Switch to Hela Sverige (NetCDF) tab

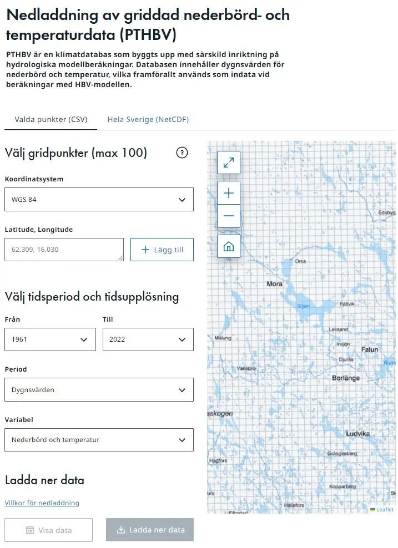(x=148, y=119)
